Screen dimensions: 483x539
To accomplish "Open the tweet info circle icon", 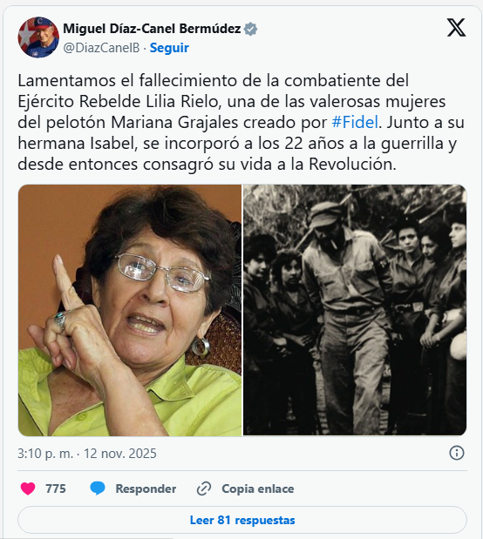I will pos(457,453).
